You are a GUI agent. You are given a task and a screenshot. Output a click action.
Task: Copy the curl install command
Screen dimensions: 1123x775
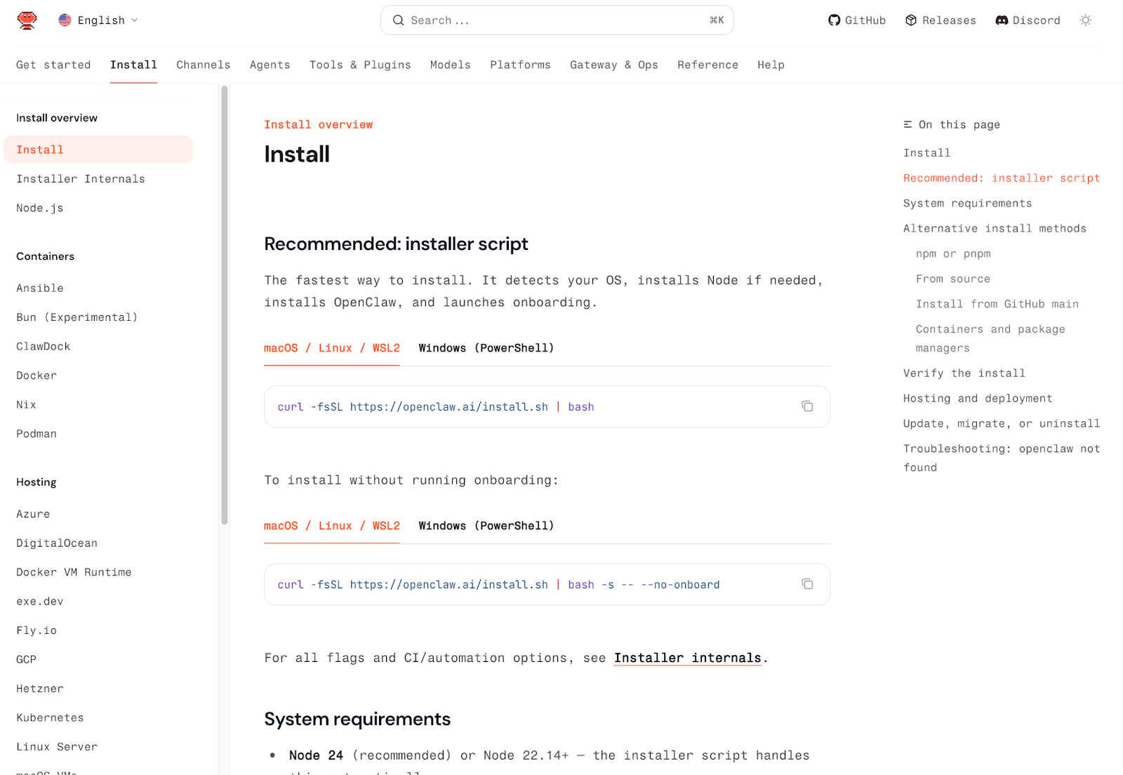tap(807, 406)
